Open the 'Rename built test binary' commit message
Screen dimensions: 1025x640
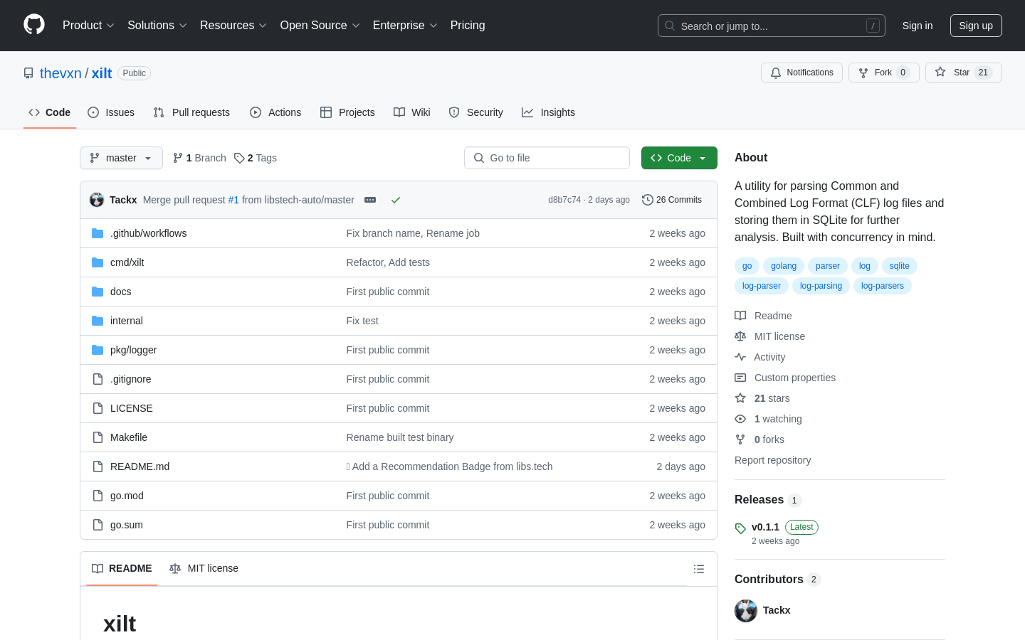(400, 437)
